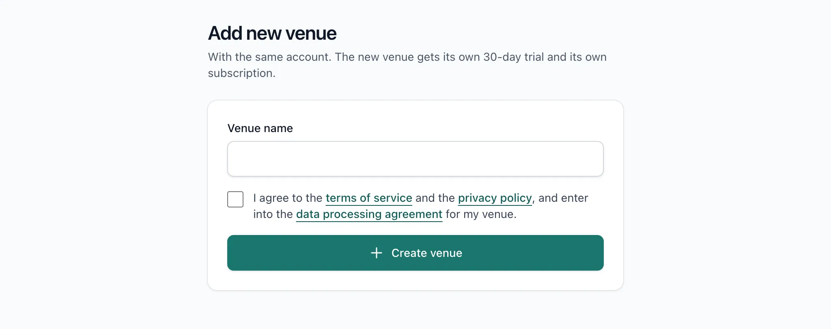Click the Venue name input field
The width and height of the screenshot is (831, 329).
click(x=415, y=159)
